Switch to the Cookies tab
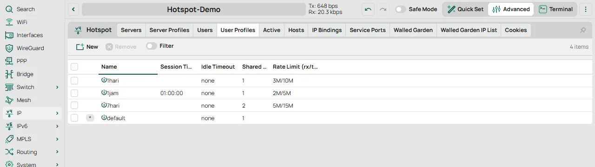The width and height of the screenshot is (595, 167). (516, 30)
